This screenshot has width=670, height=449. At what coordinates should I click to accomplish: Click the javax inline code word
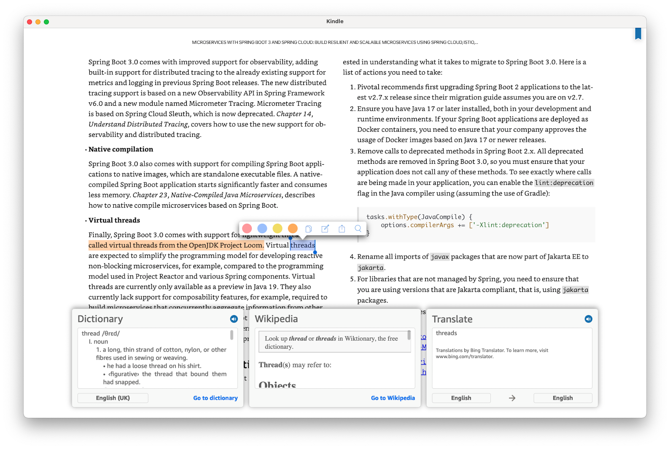[x=440, y=257]
